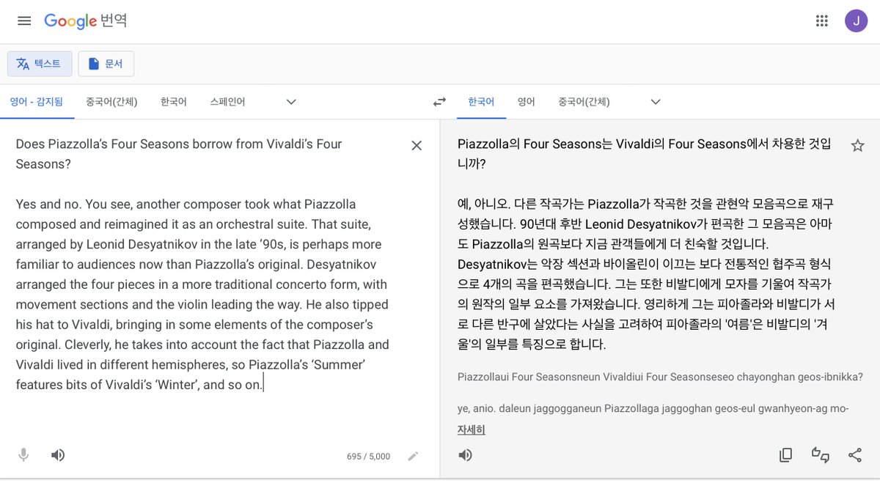Share the translation

pos(854,455)
